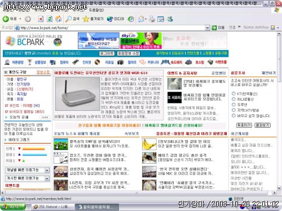Viewport: 282px width, 211px height.
Task: Click the SkyLife banner advertisement
Action: coord(141,41)
